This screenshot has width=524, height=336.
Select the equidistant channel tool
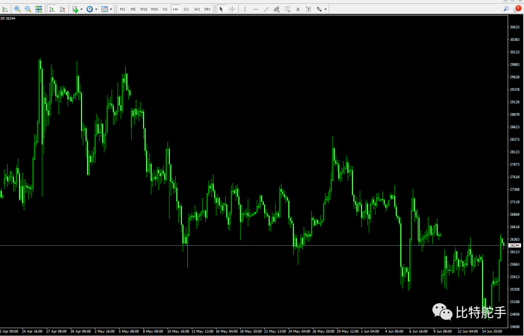pyautogui.click(x=277, y=9)
